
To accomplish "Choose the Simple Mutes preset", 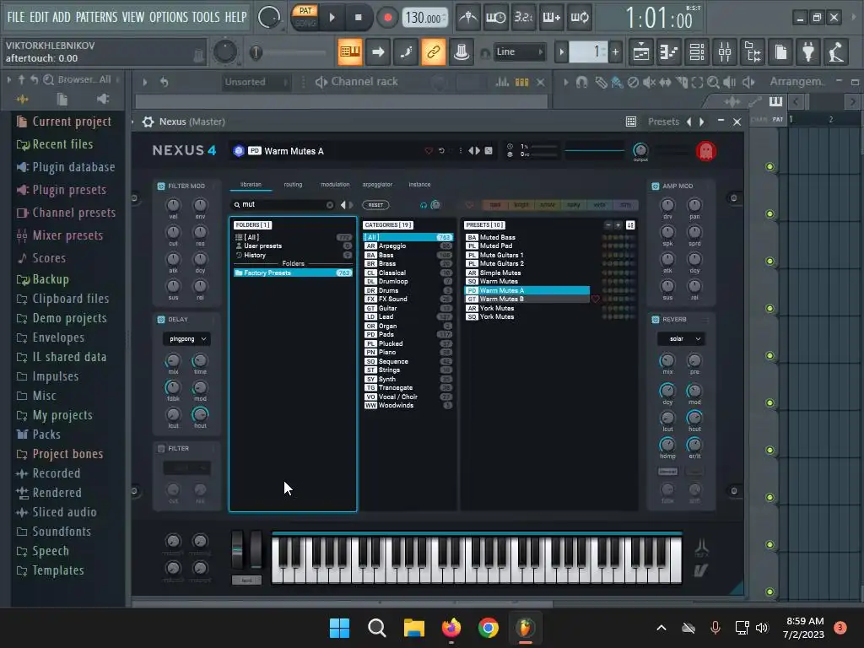I will point(527,273).
